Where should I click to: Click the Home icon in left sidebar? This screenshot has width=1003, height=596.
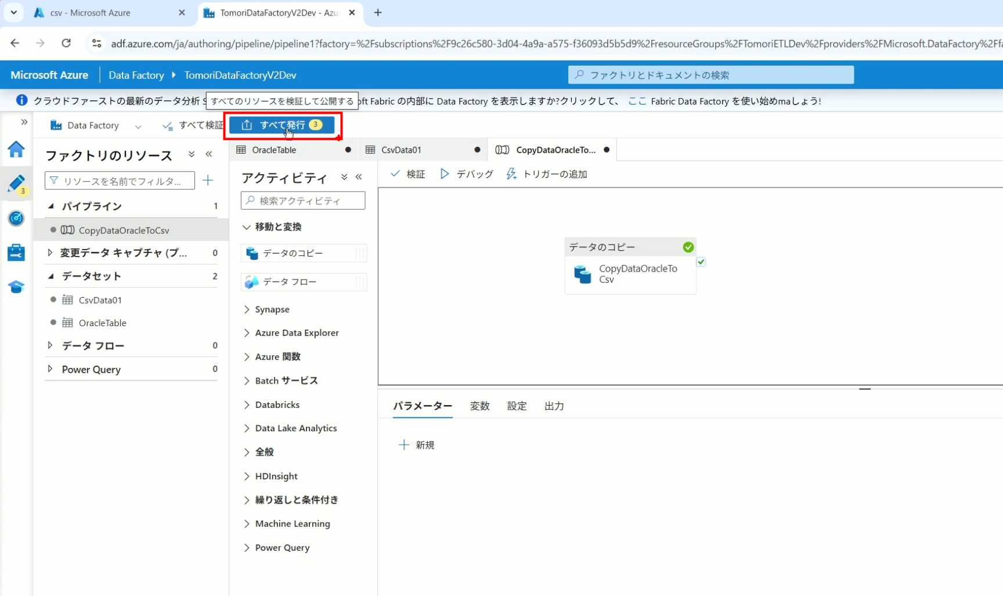[x=16, y=150]
